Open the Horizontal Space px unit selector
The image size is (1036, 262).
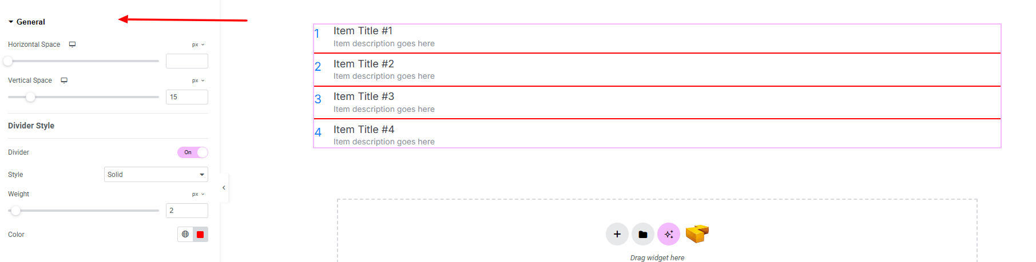(198, 45)
